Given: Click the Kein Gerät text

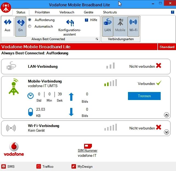Looking at the screenshot, I should pyautogui.click(x=36, y=130).
